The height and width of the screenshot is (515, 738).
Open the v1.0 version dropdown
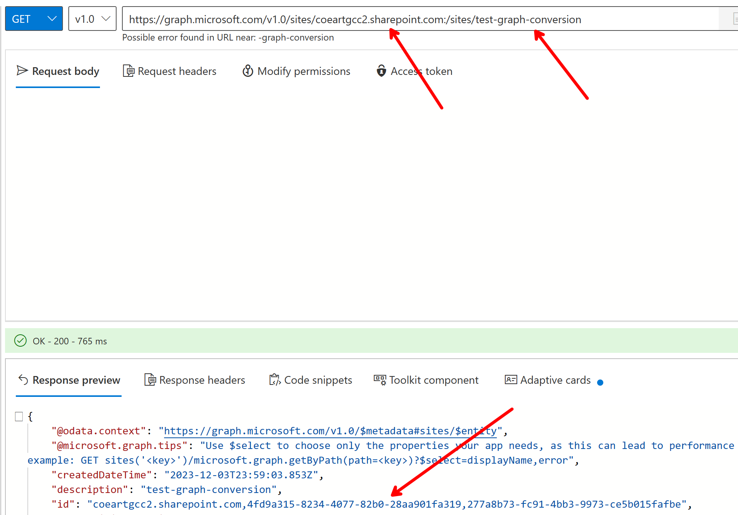92,19
